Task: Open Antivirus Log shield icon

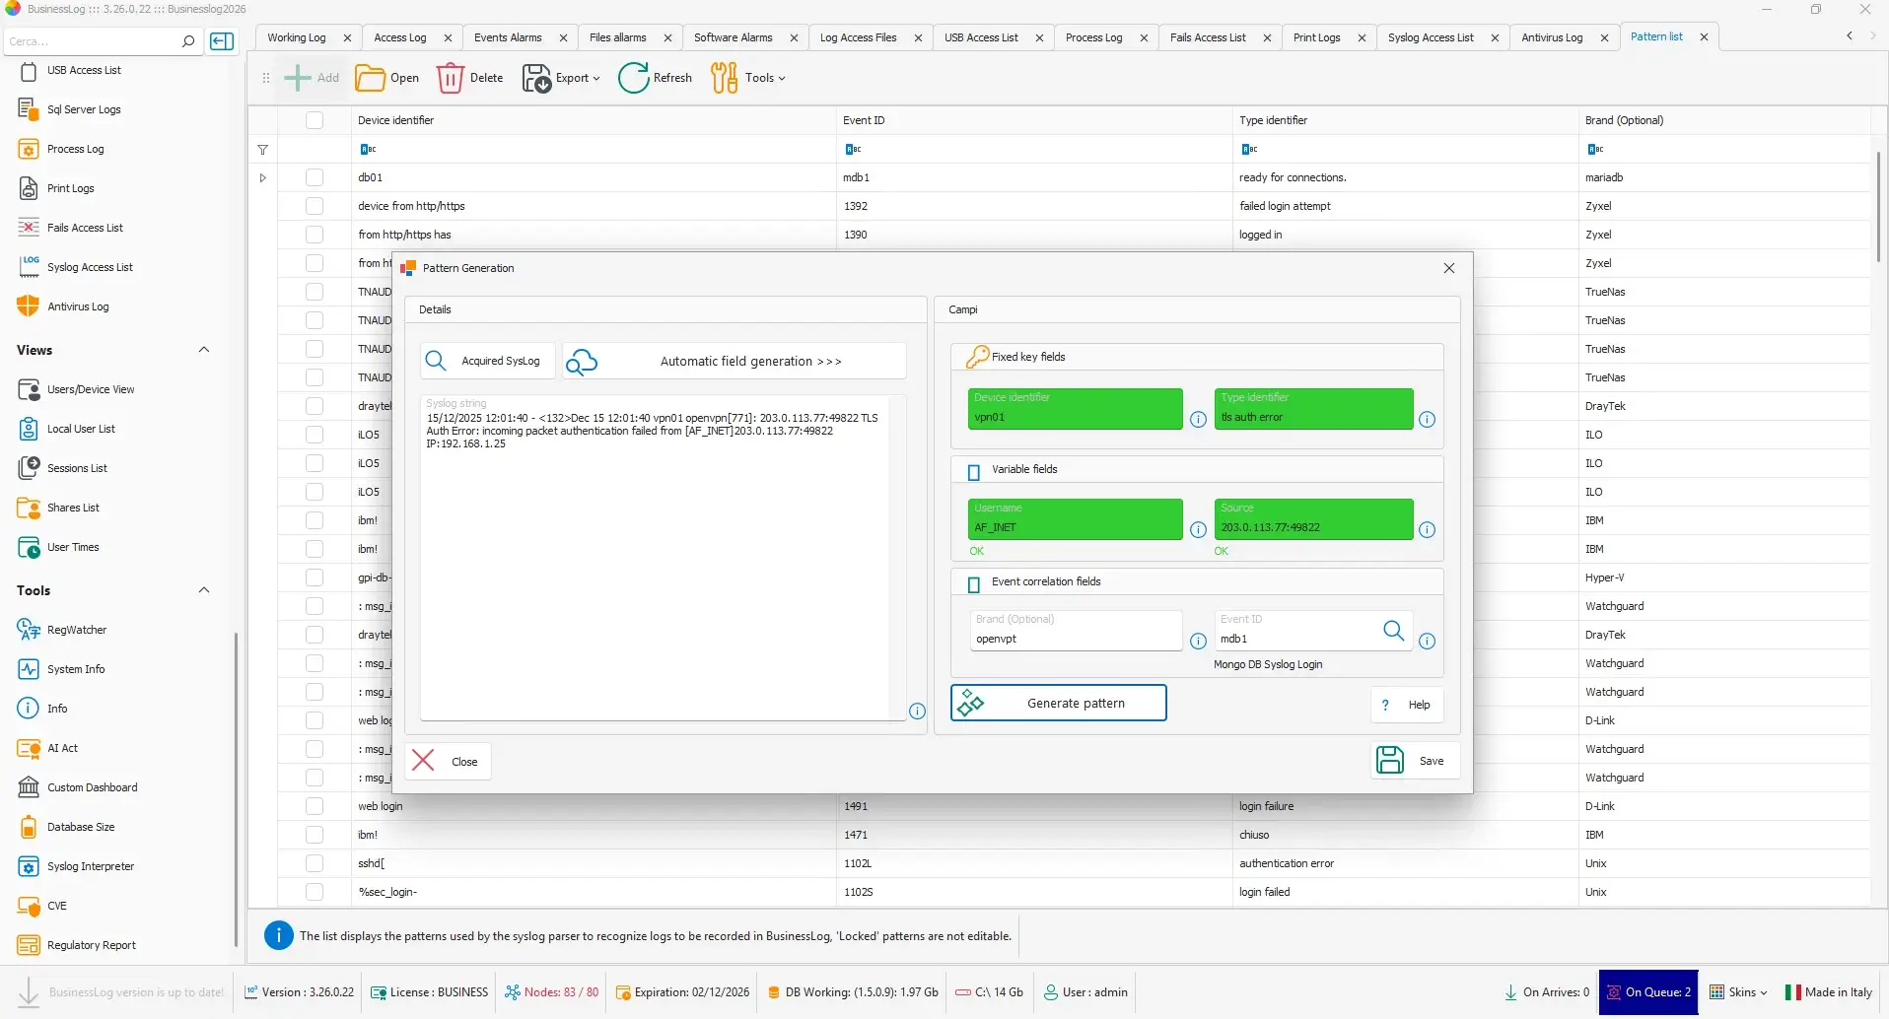Action: 29,306
